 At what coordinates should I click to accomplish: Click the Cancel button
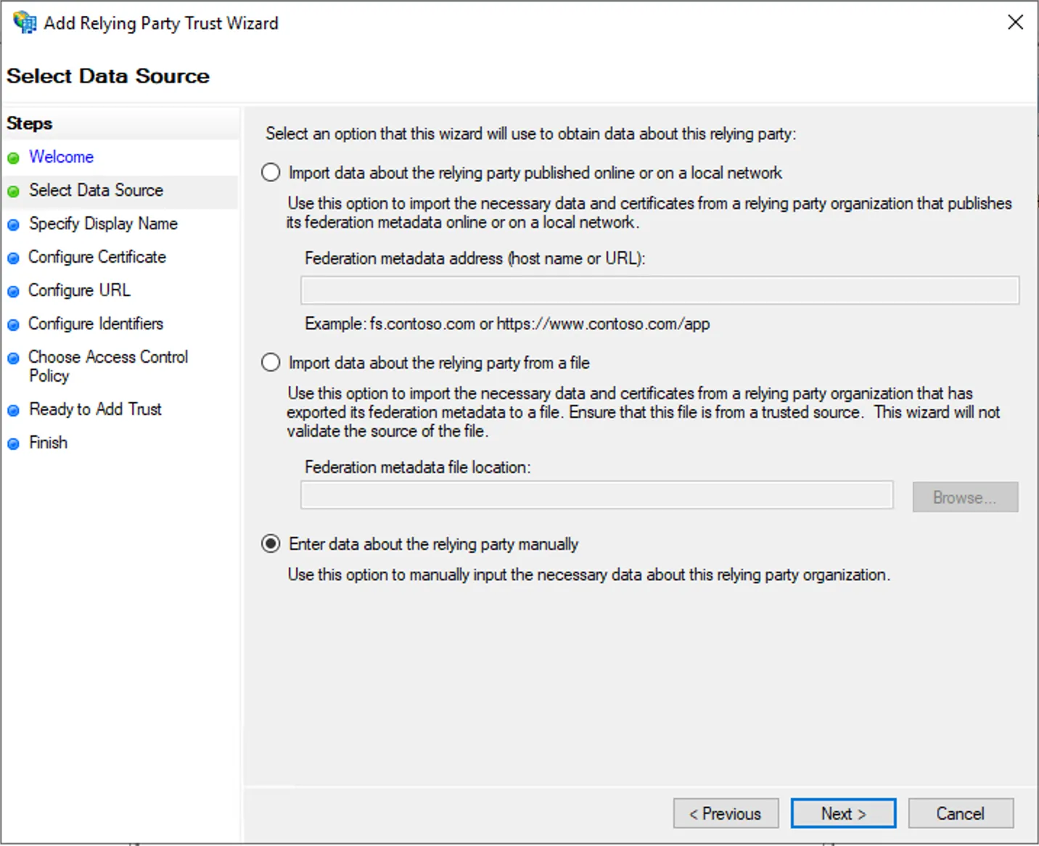point(960,813)
